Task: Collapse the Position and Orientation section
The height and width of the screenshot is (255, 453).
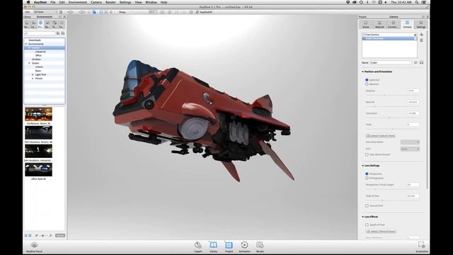Action: pos(363,72)
